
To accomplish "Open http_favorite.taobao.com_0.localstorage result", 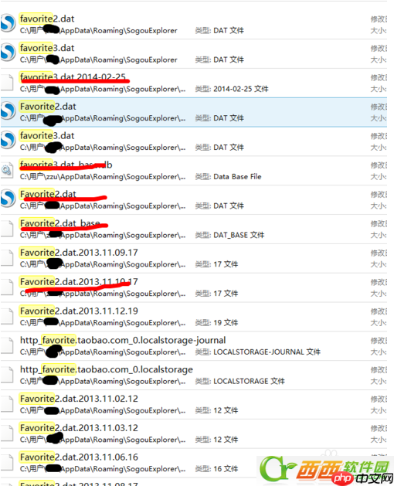I will [107, 369].
